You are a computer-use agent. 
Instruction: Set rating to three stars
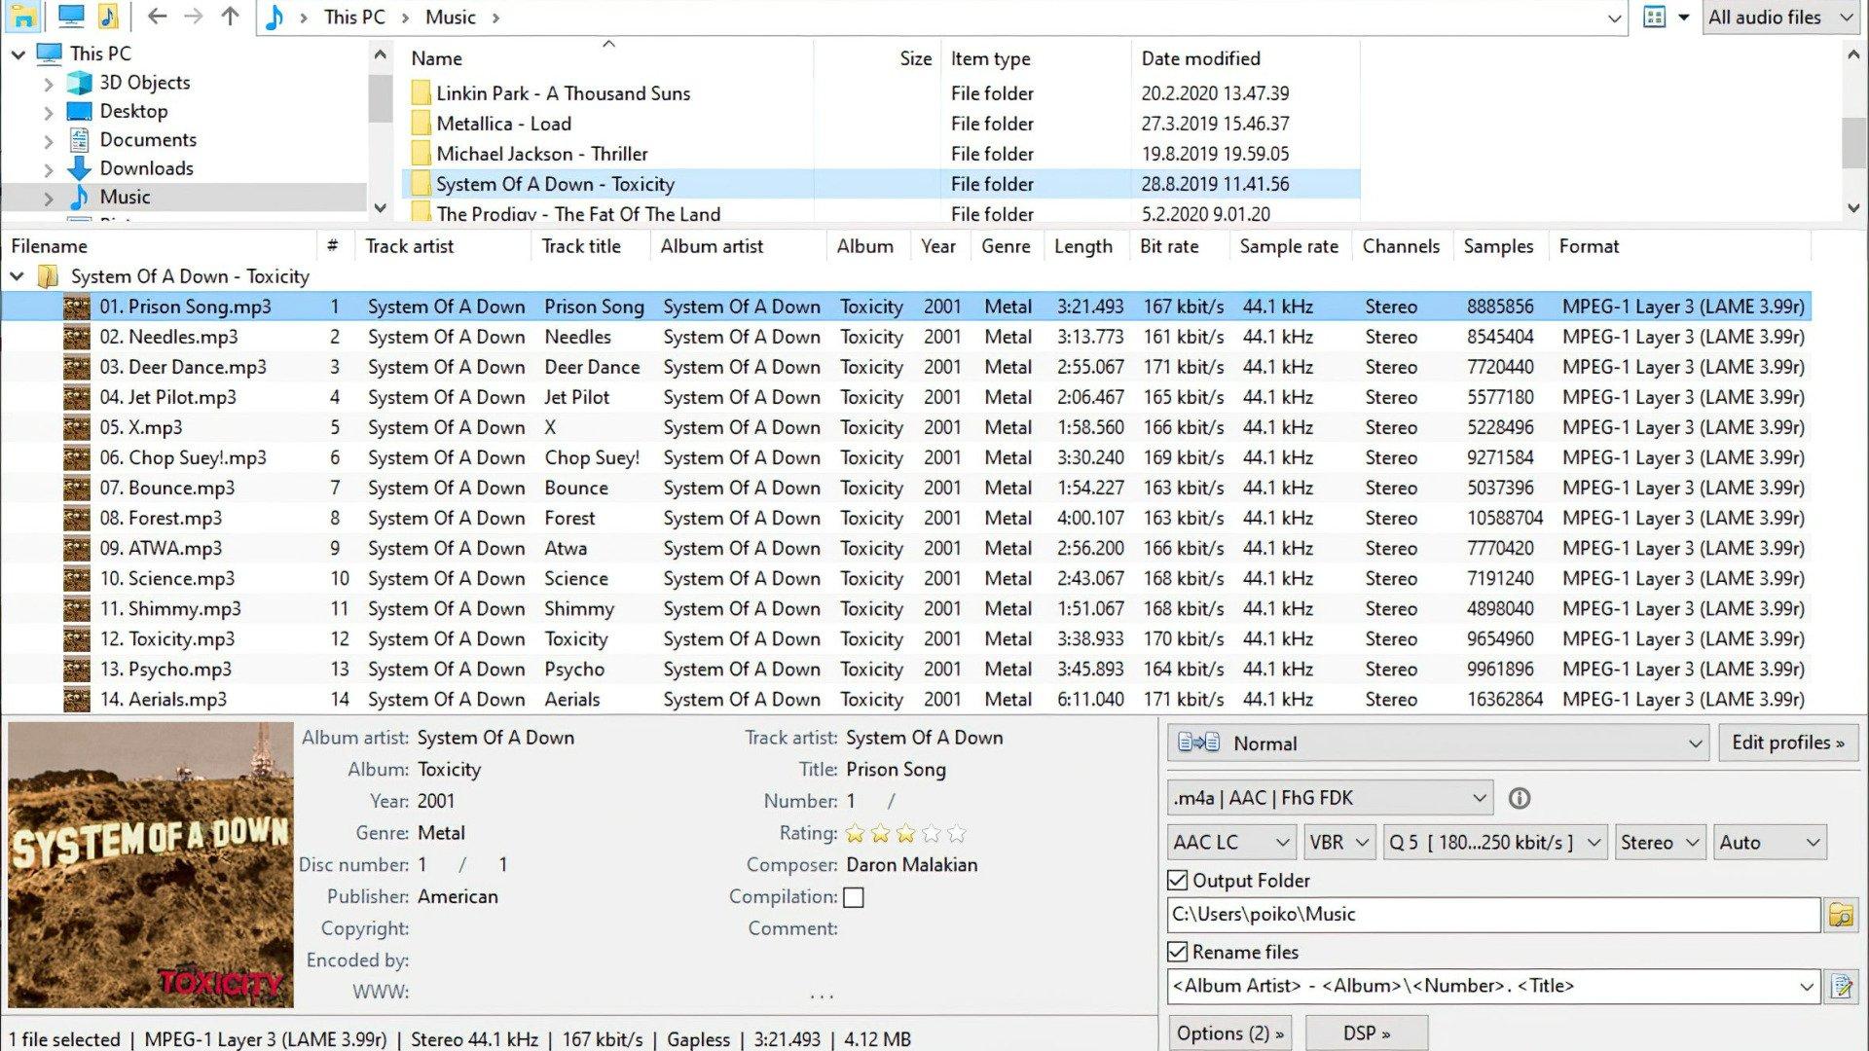[905, 833]
